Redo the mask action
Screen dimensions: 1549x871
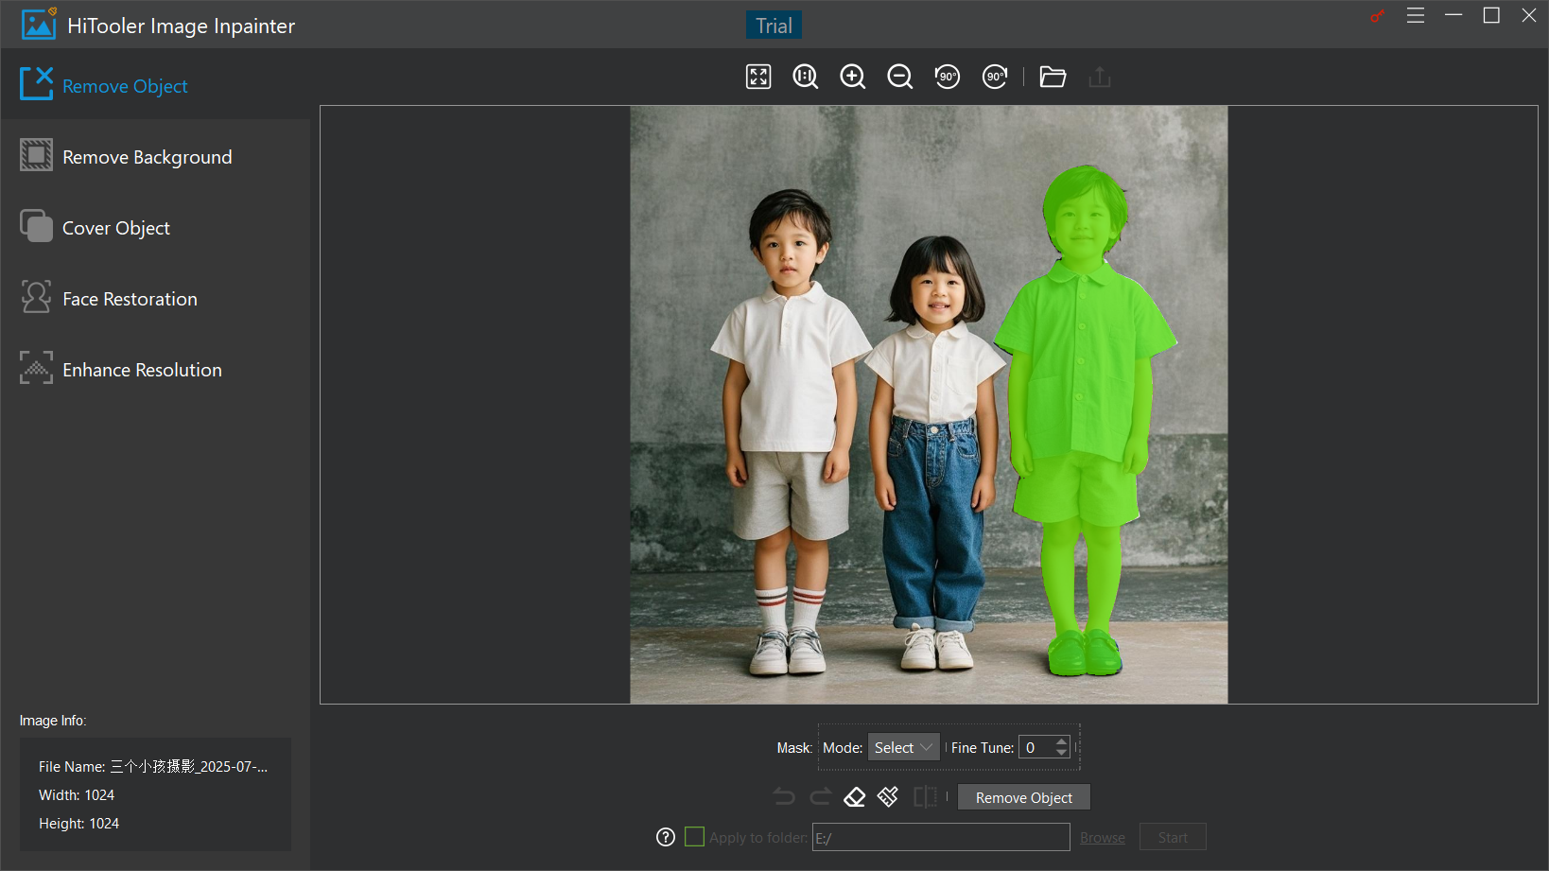820,797
